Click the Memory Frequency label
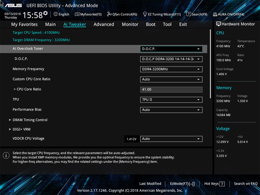Image resolution: width=260 pixels, height=195 pixels. [29, 69]
